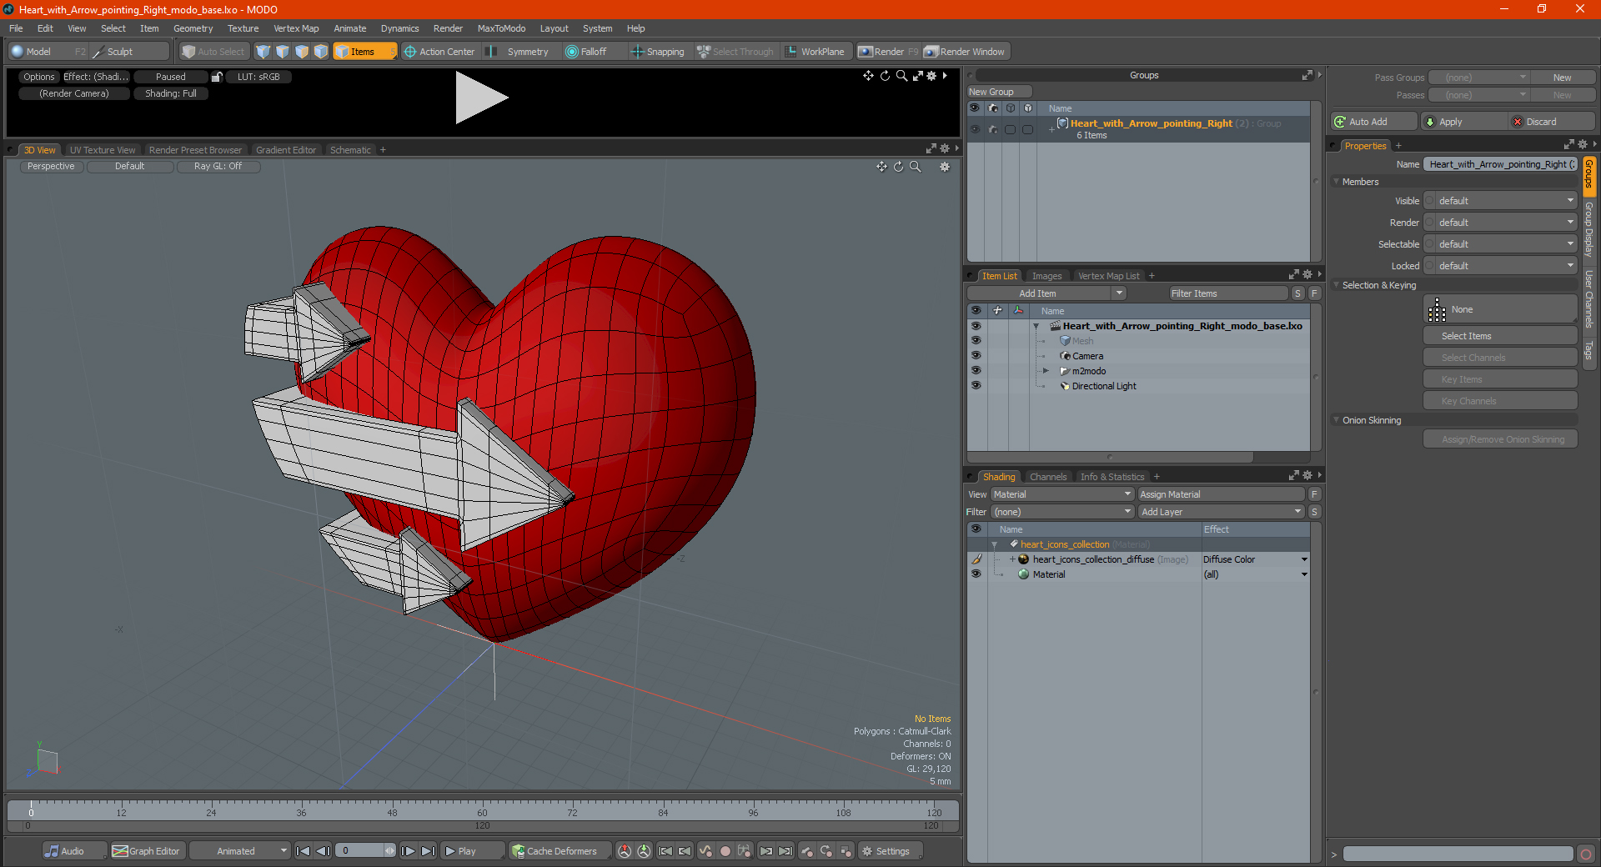Image resolution: width=1601 pixels, height=867 pixels.
Task: Click Apply button in passes
Action: (1464, 122)
